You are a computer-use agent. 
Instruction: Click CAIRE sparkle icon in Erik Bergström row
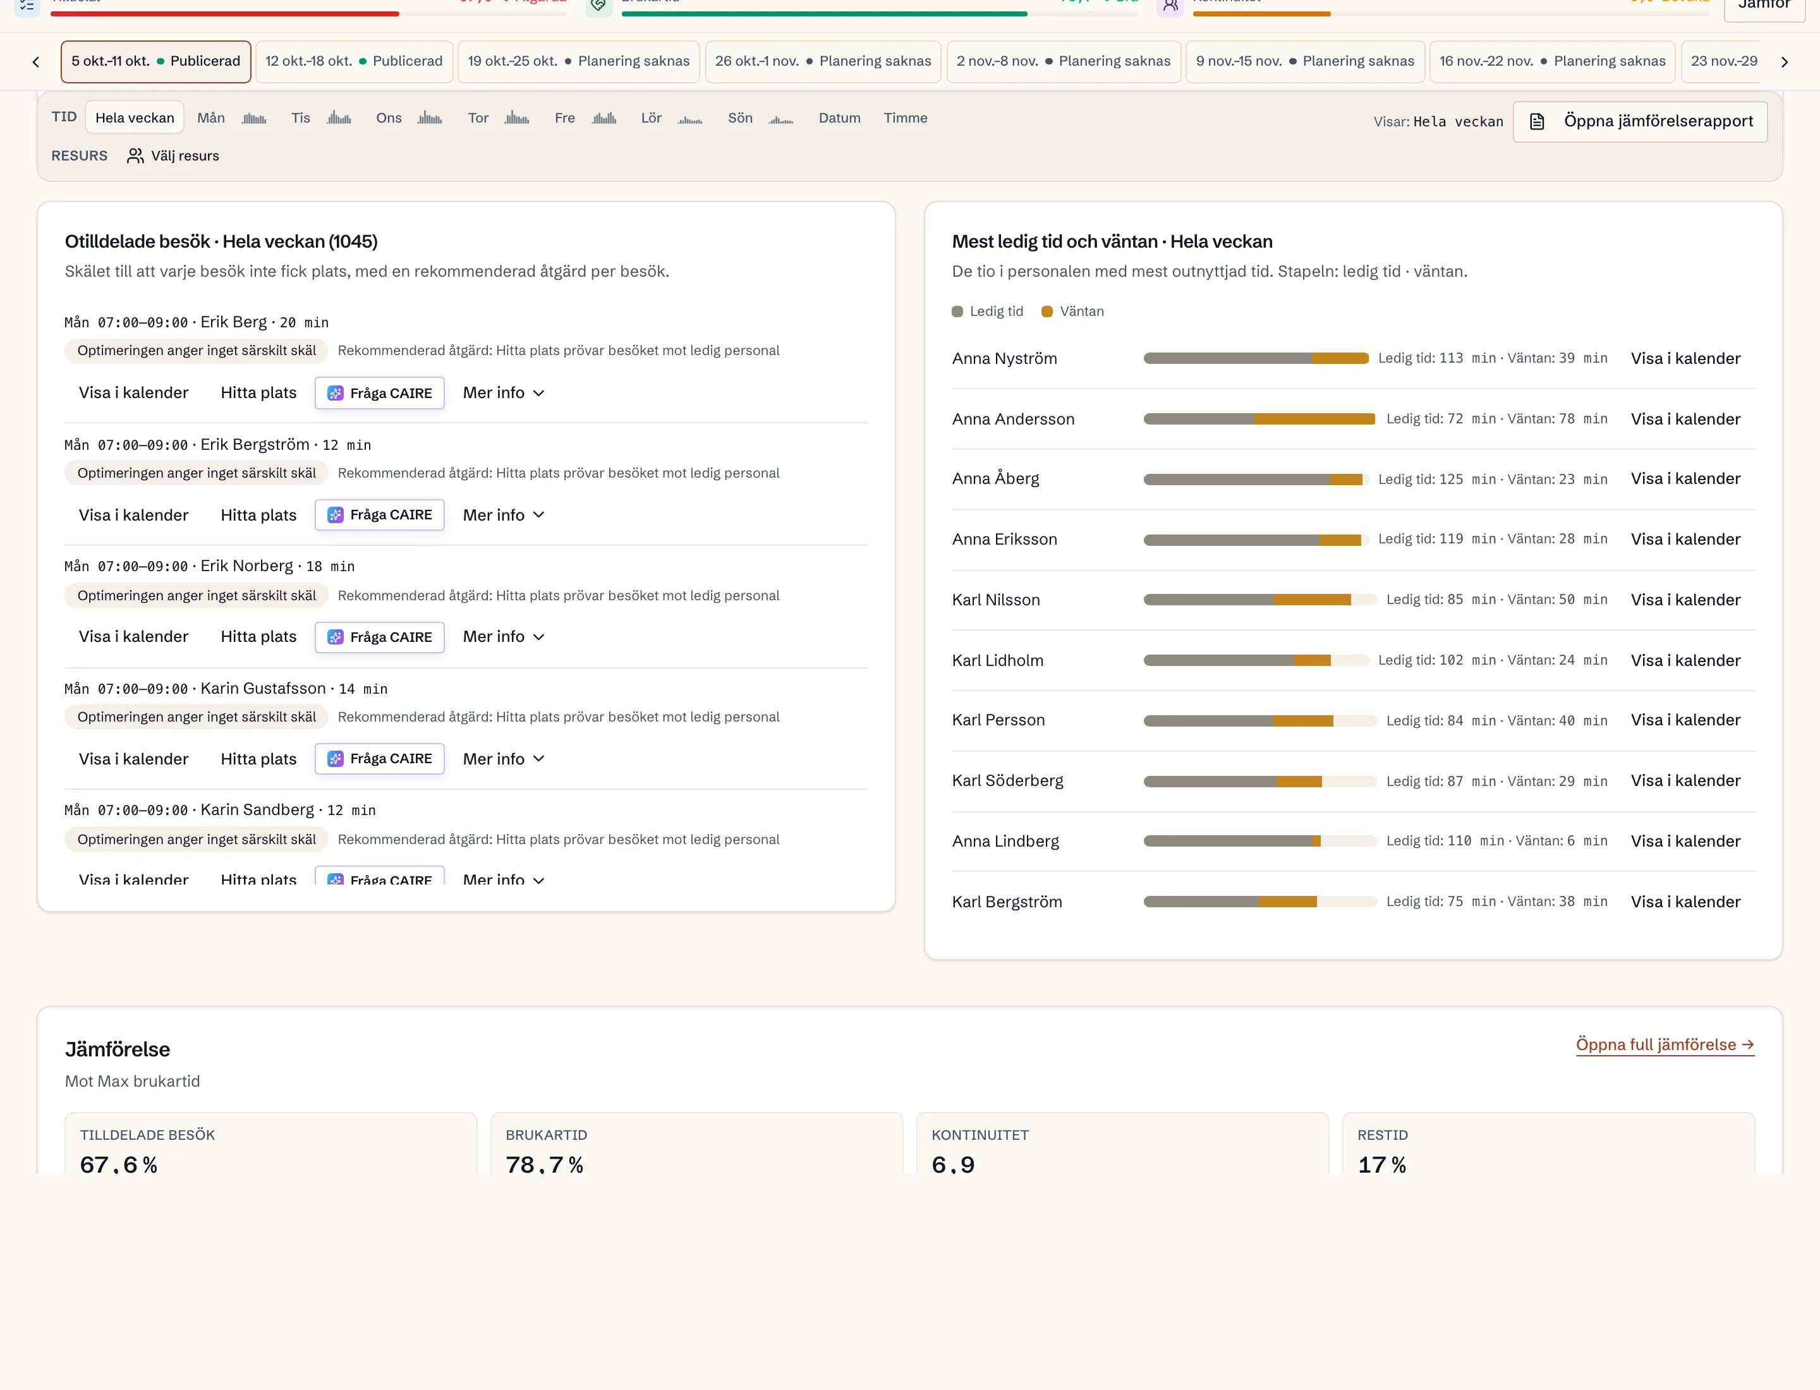[x=335, y=515]
